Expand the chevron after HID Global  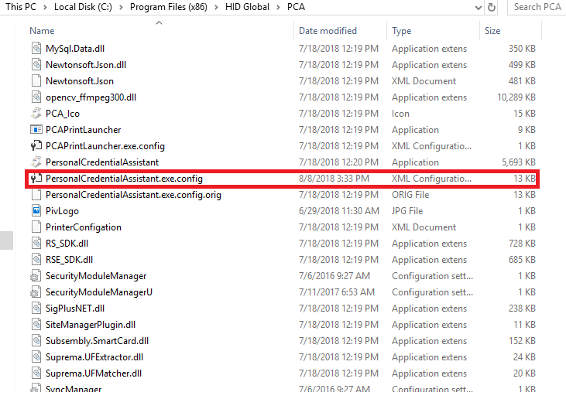click(x=278, y=7)
